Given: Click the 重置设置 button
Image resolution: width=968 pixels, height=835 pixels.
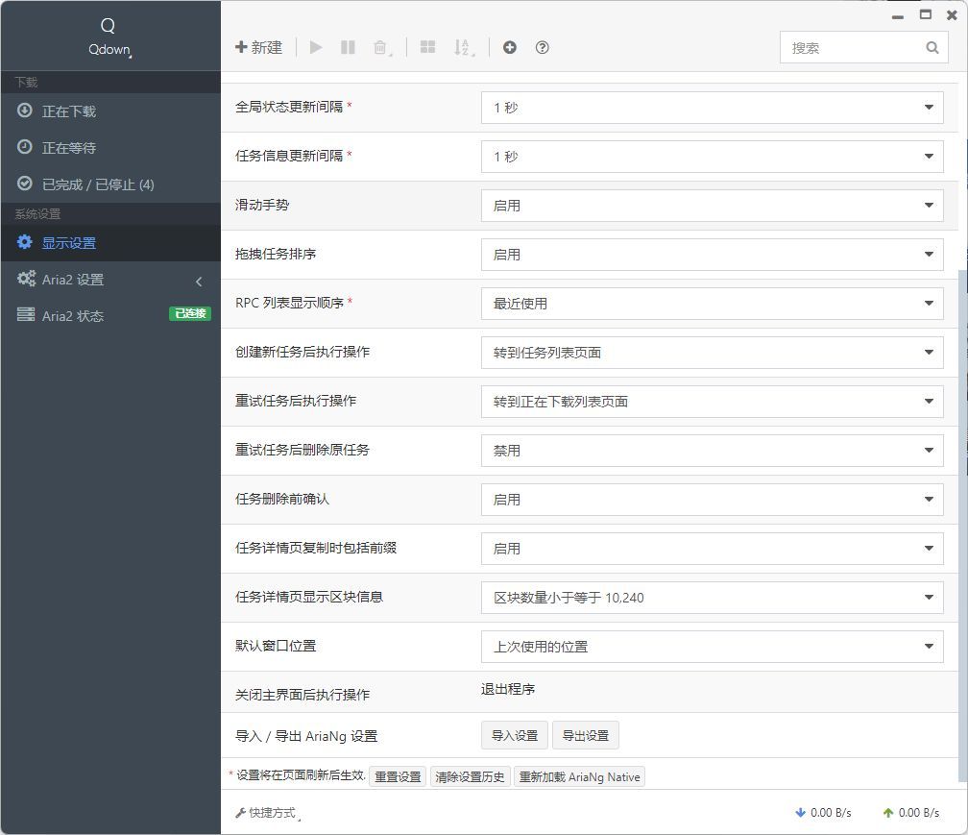Looking at the screenshot, I should [x=397, y=776].
